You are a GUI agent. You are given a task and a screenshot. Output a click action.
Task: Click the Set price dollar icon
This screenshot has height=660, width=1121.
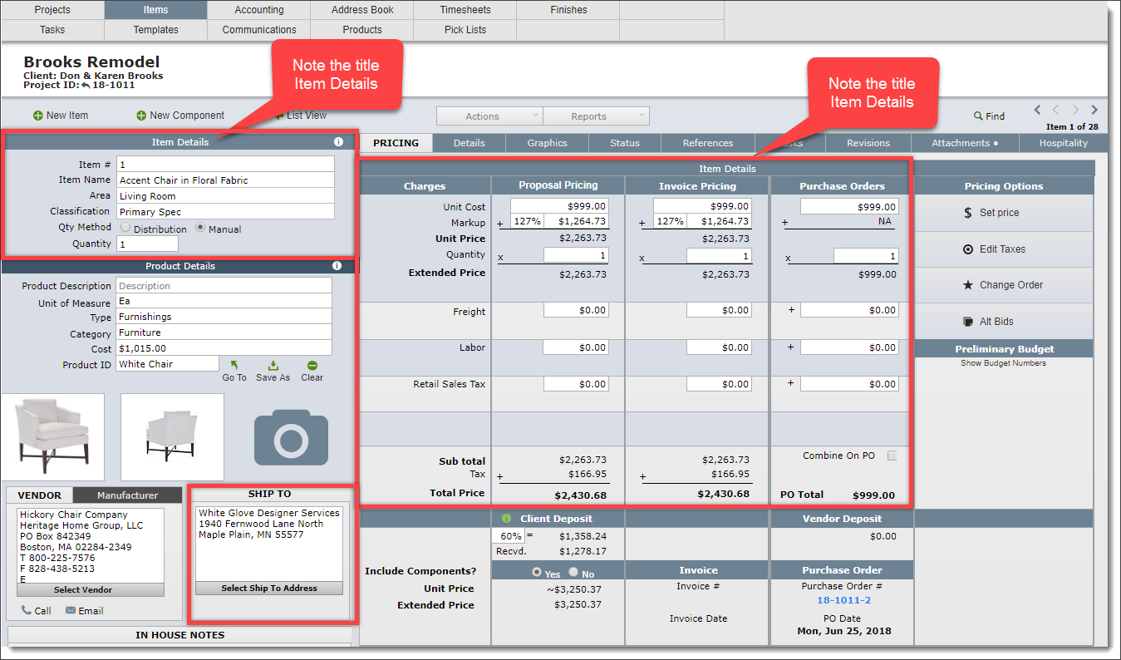click(x=968, y=213)
